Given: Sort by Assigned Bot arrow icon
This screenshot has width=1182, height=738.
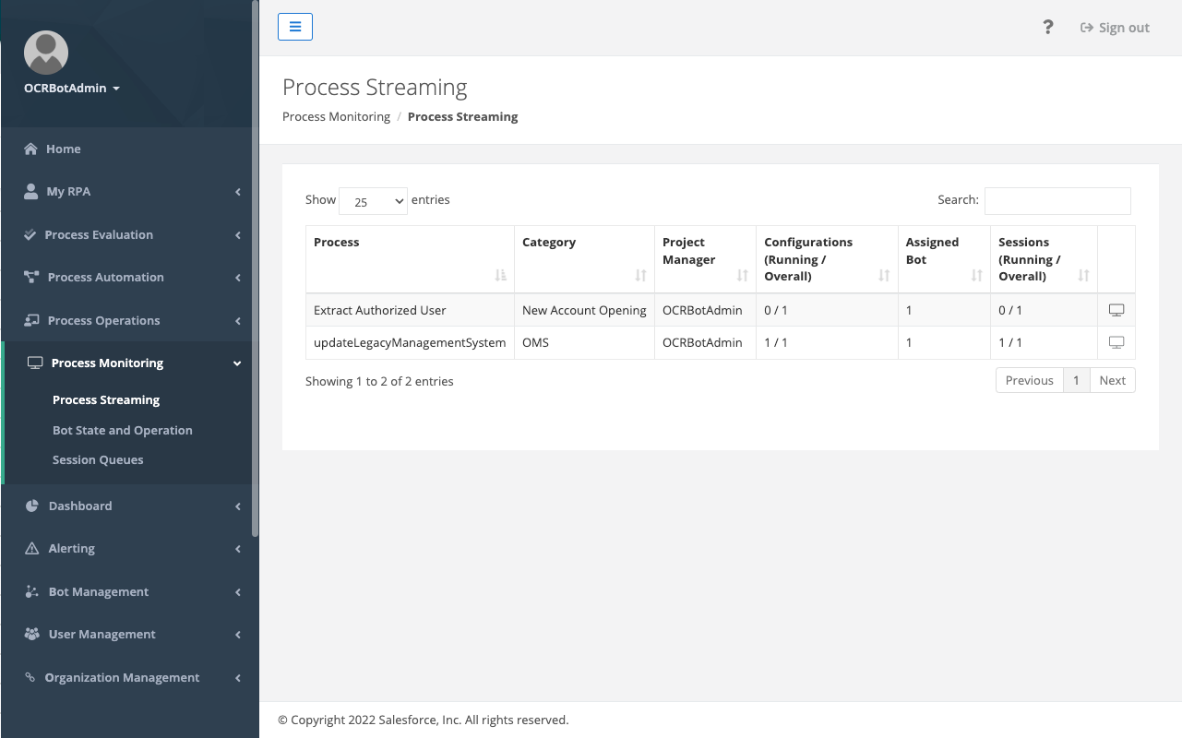Looking at the screenshot, I should (976, 275).
